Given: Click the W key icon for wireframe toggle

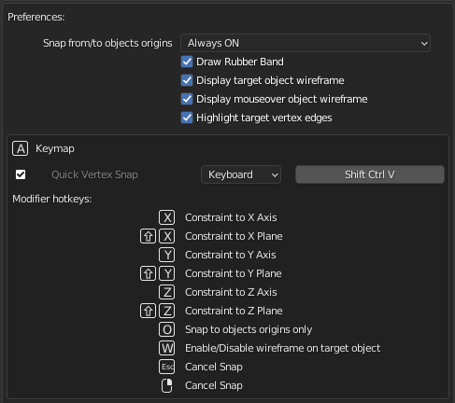Looking at the screenshot, I should 167,348.
